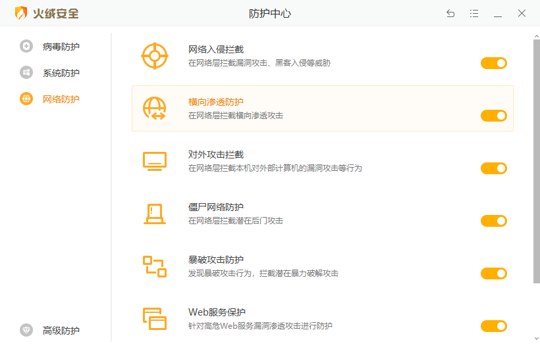Toggle the Web服务保护 switch
The height and width of the screenshot is (355, 540).
(494, 326)
